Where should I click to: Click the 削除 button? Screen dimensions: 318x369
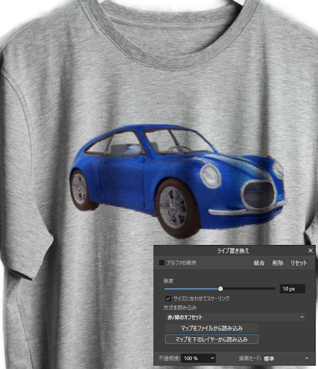point(278,263)
